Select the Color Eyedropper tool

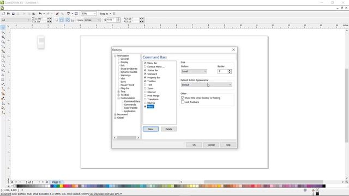3,99
